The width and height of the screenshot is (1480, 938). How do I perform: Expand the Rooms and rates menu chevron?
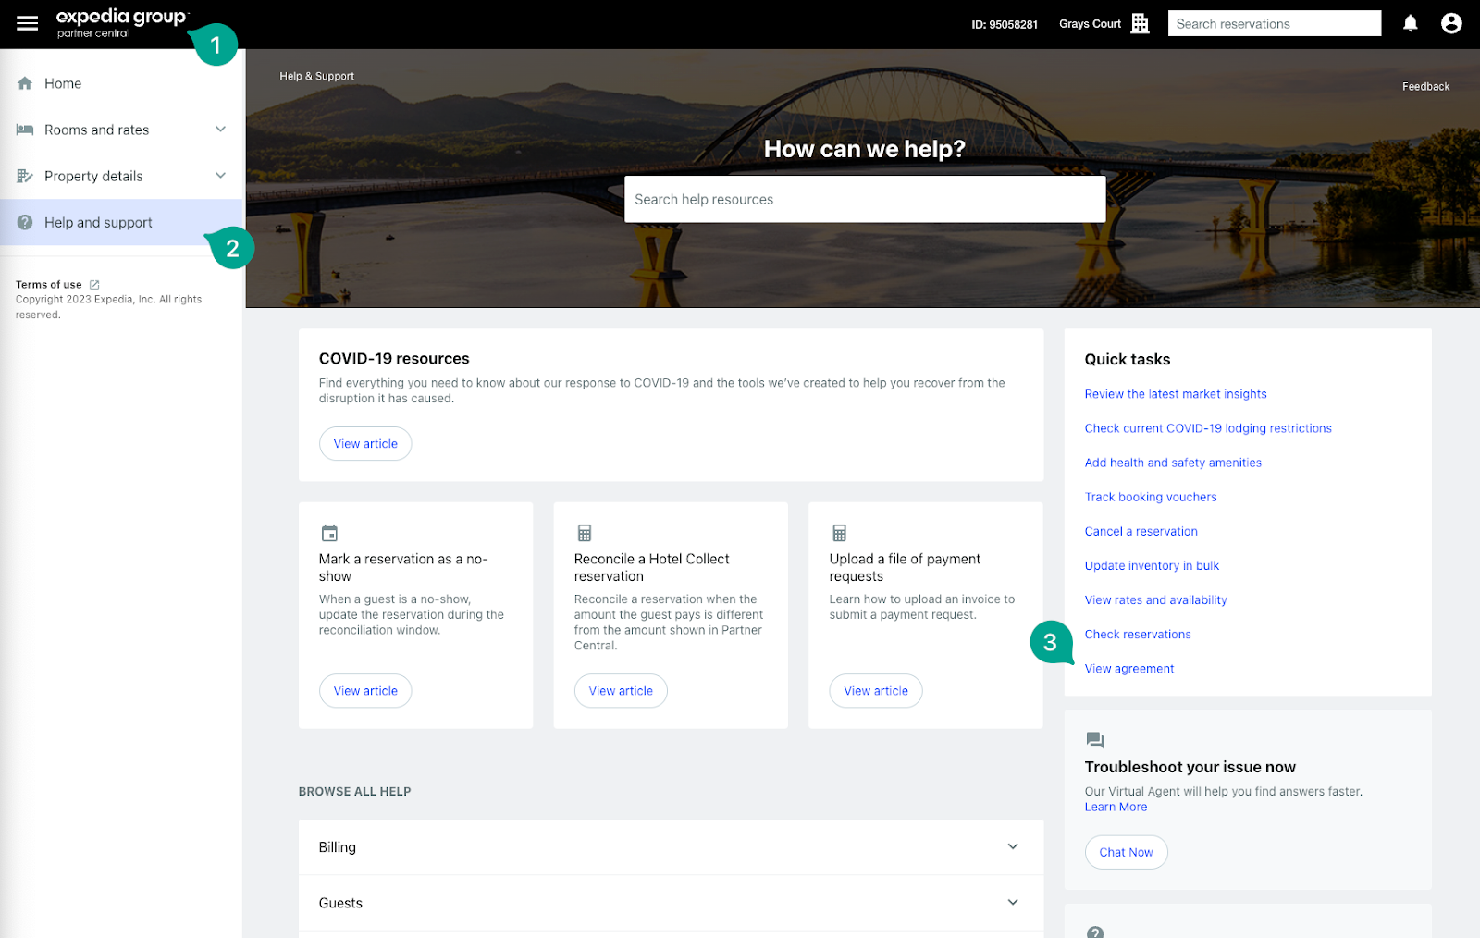tap(220, 129)
